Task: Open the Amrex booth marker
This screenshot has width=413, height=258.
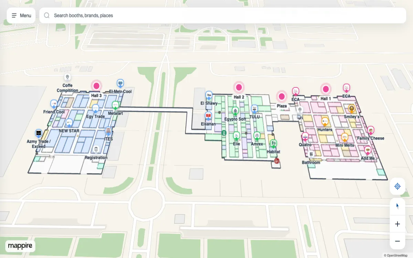Action: click(x=257, y=136)
